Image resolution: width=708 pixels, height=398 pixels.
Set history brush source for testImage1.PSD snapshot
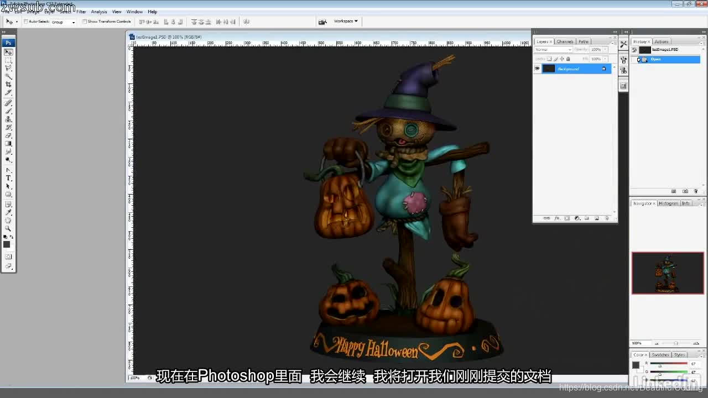[x=634, y=50]
